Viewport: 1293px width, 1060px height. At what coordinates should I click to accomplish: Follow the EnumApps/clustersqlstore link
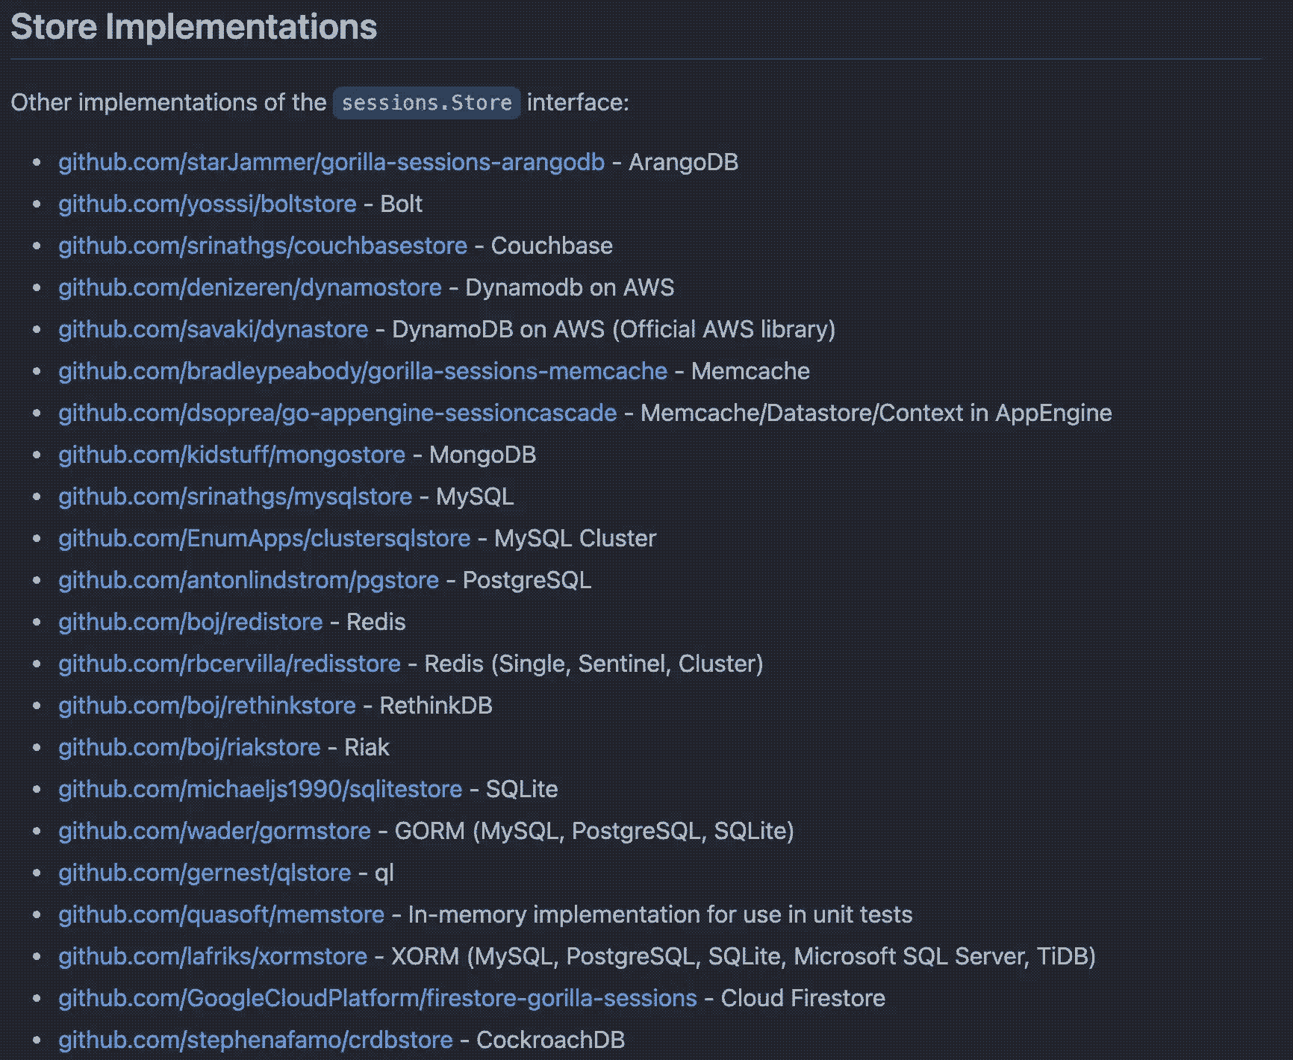[264, 538]
